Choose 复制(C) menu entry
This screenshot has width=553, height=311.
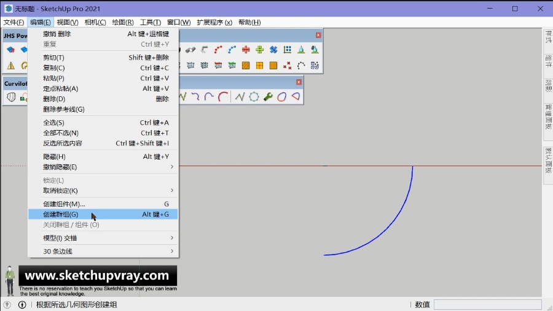pos(103,67)
